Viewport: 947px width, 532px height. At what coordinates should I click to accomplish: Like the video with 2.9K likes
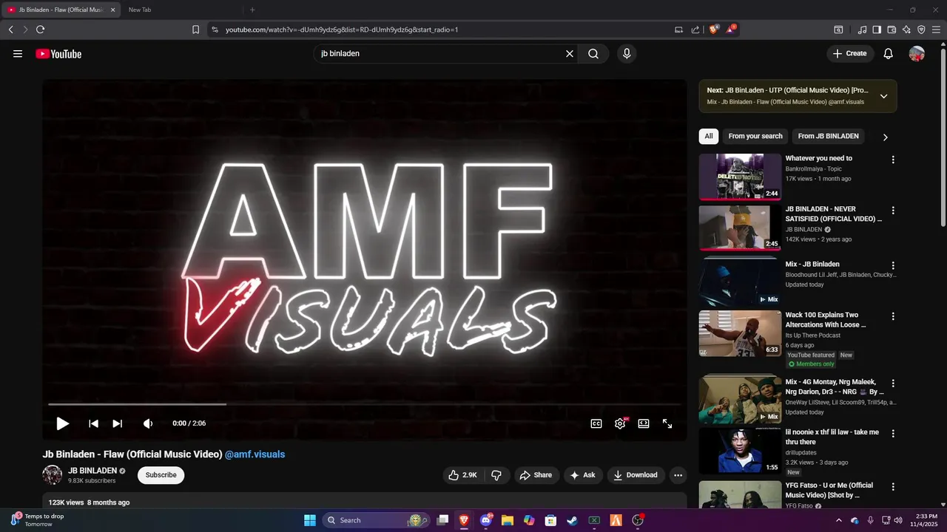(x=462, y=475)
